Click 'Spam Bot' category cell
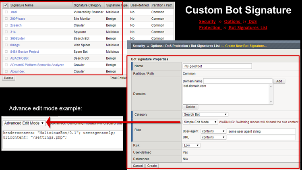The width and height of the screenshot is (302, 170). 81,52
